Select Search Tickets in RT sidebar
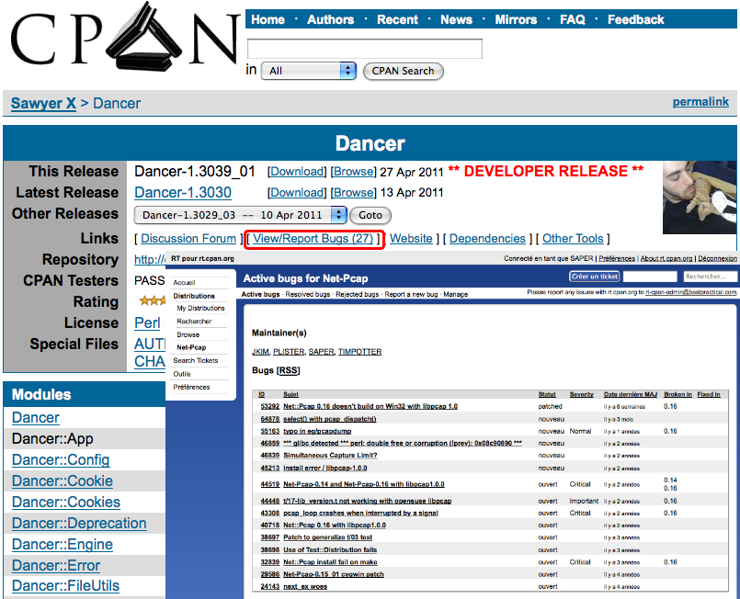 (196, 361)
